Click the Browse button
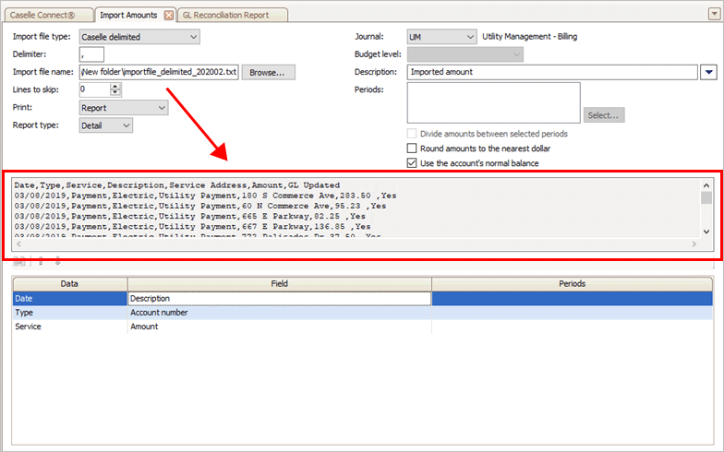The width and height of the screenshot is (724, 452). (269, 72)
